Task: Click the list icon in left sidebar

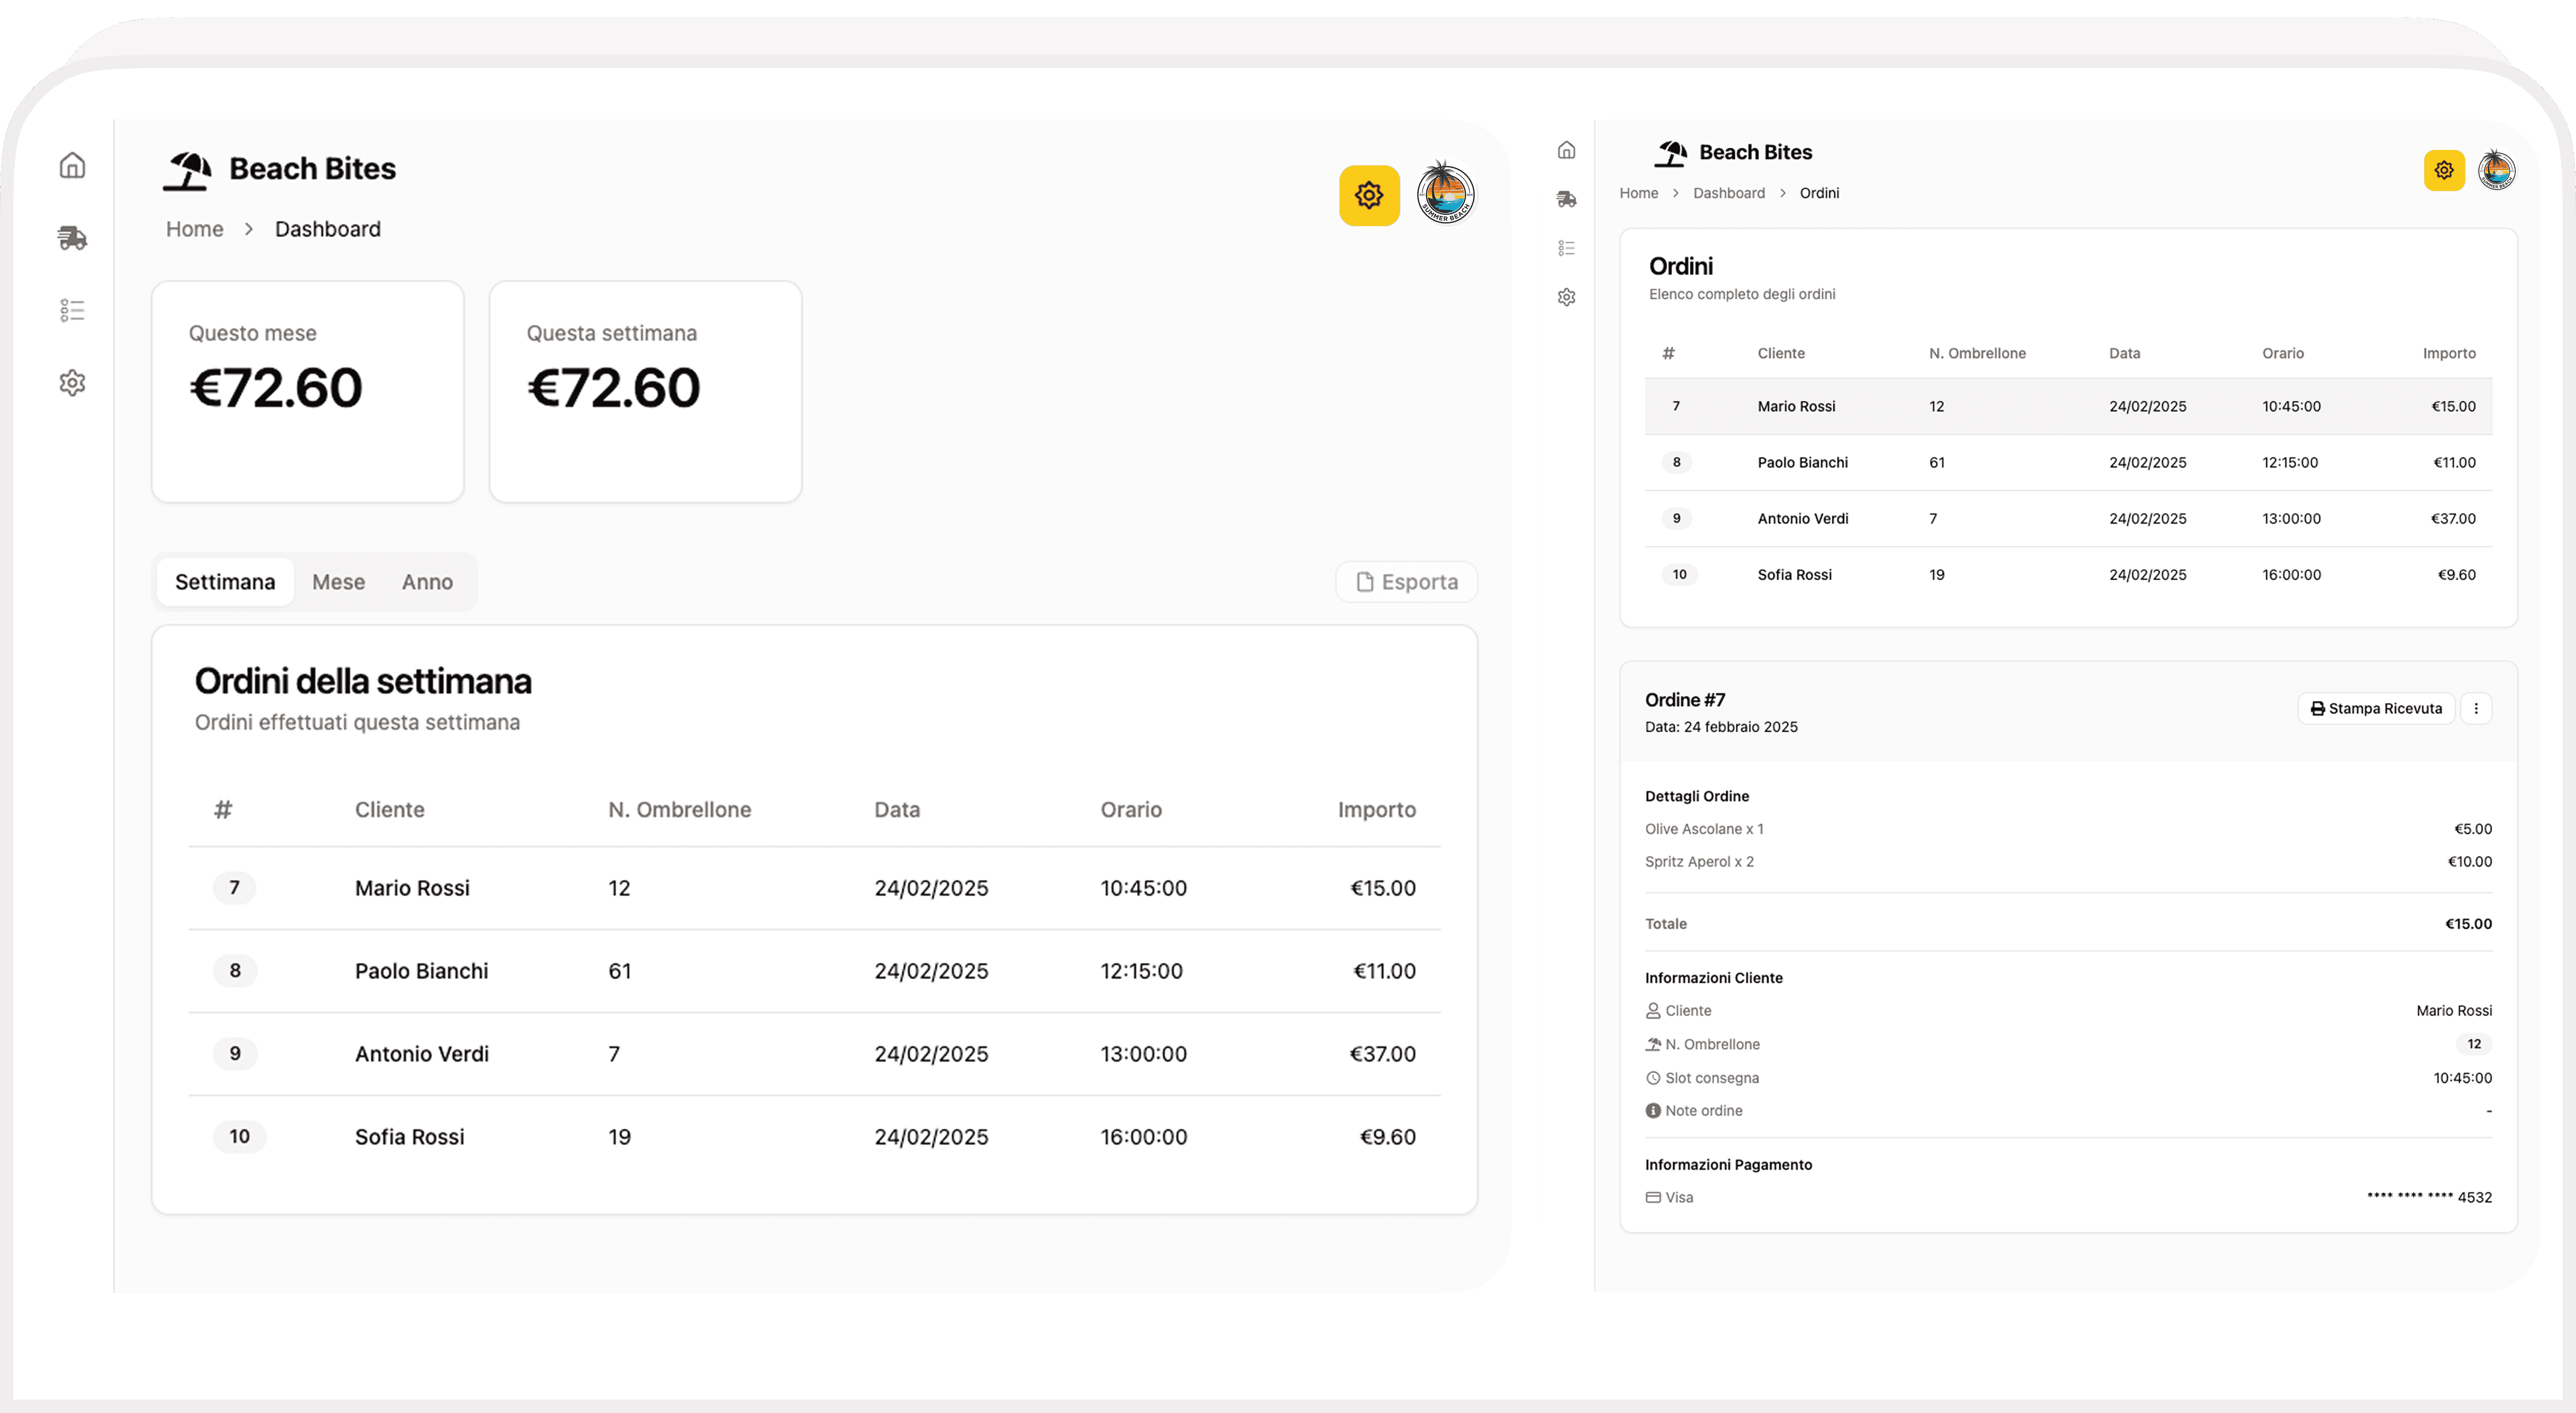Action: (72, 310)
